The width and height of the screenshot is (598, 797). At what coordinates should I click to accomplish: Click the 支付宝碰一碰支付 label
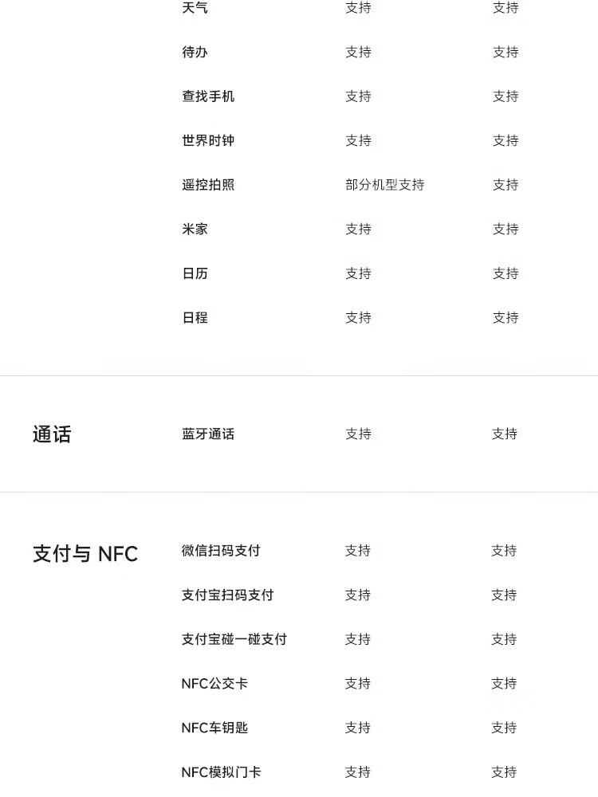(234, 639)
